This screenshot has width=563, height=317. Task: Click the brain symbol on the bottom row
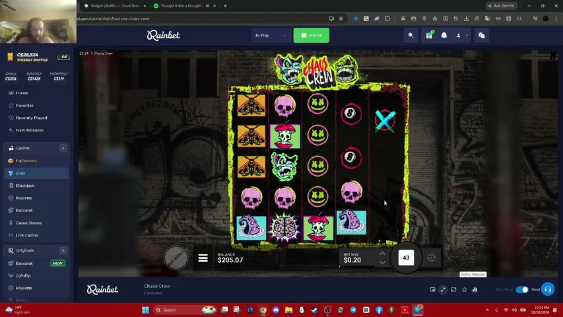284,227
